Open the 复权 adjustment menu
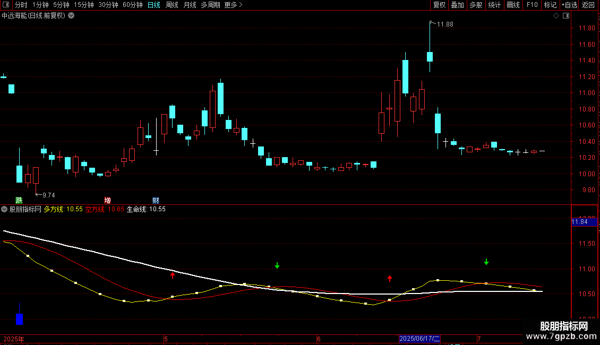Image resolution: width=600 pixels, height=345 pixels. click(x=439, y=5)
